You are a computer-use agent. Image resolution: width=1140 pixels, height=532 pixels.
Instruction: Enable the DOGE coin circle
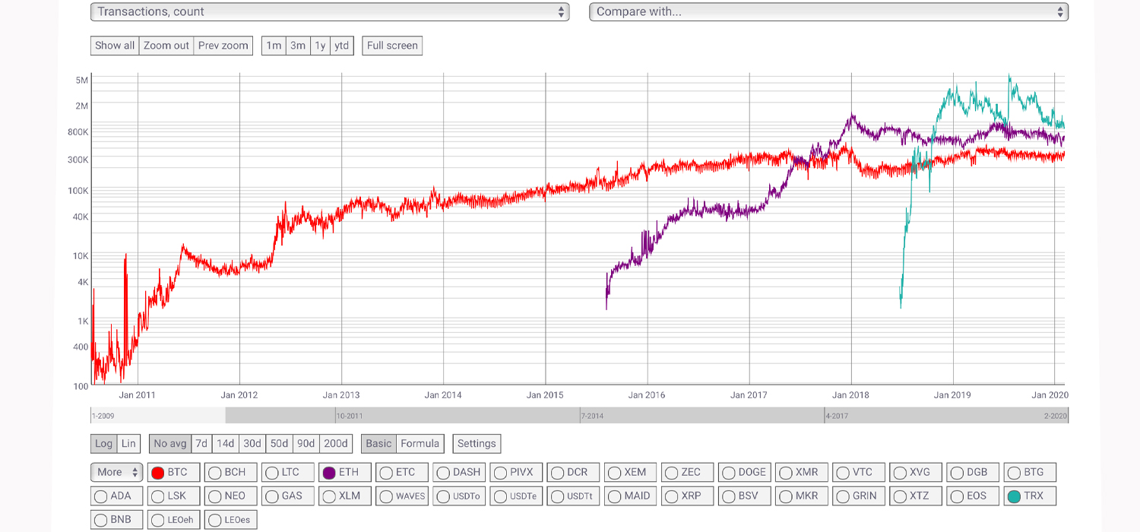pos(728,473)
